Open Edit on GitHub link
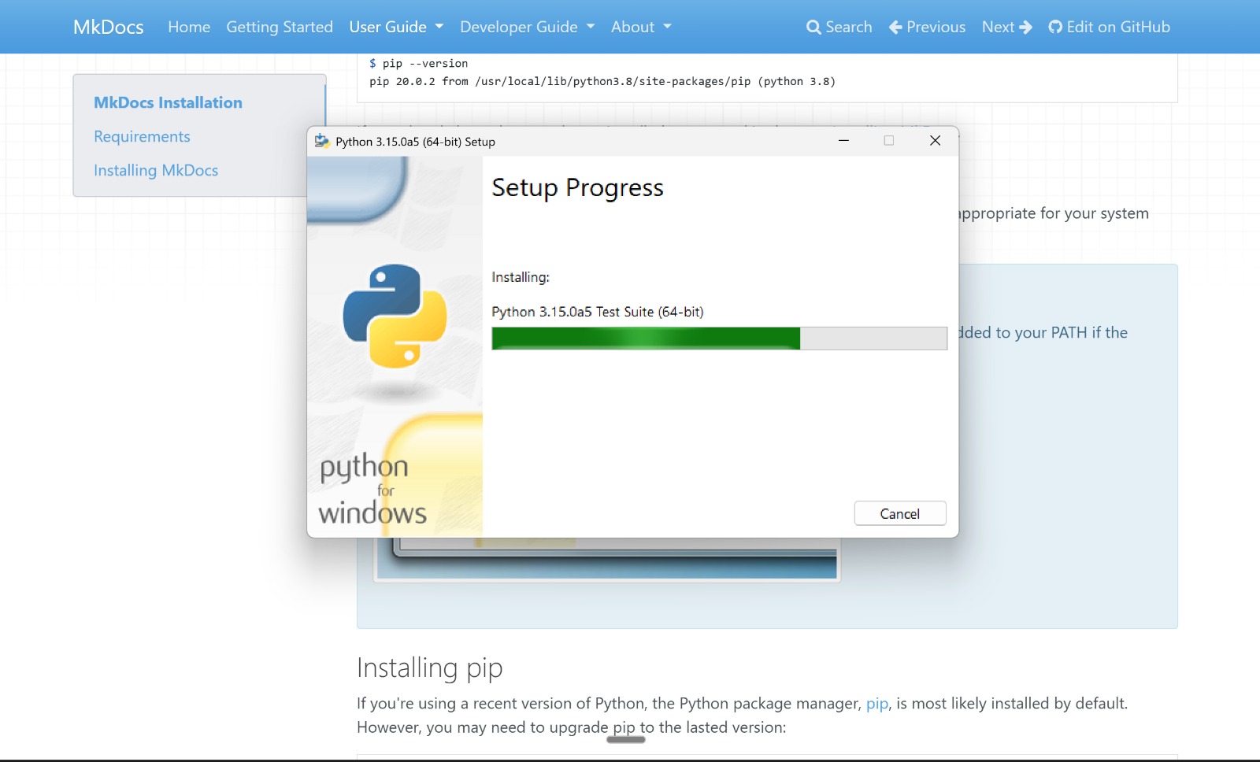The height and width of the screenshot is (762, 1260). click(x=1109, y=27)
